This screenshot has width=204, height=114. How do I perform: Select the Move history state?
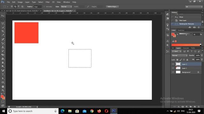pyautogui.click(x=186, y=17)
